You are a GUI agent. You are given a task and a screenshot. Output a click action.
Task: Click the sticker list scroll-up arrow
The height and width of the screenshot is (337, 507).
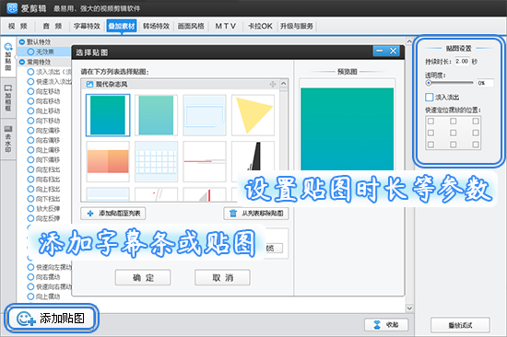click(x=283, y=84)
